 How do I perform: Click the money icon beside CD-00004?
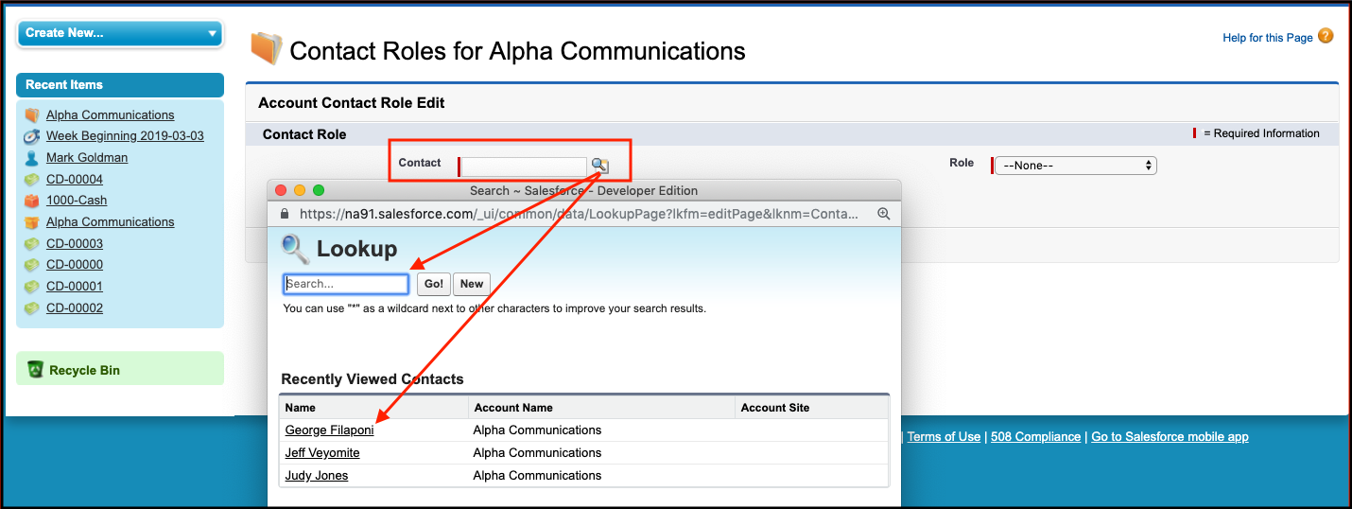pyautogui.click(x=31, y=179)
